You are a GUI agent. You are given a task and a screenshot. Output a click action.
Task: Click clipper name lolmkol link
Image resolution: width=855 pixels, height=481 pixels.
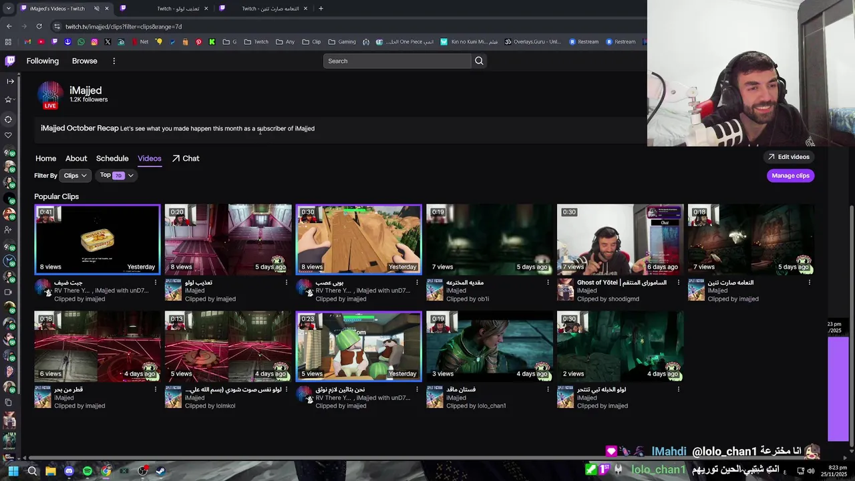[x=226, y=406]
